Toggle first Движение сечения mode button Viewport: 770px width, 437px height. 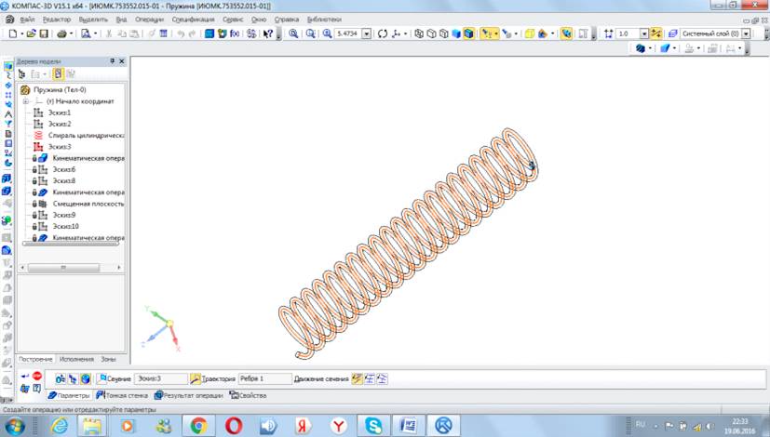[358, 379]
